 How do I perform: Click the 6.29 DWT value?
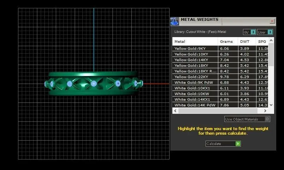pyautogui.click(x=244, y=77)
